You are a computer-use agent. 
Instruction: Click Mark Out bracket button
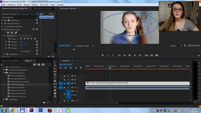pos(113,55)
